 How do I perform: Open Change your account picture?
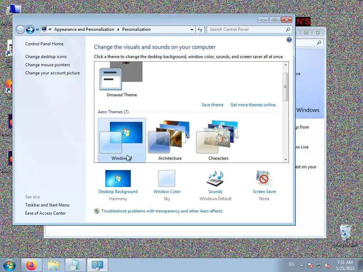[x=52, y=73]
